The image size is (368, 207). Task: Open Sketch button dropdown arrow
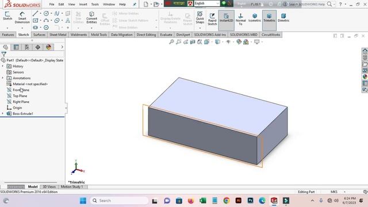(x=7, y=28)
